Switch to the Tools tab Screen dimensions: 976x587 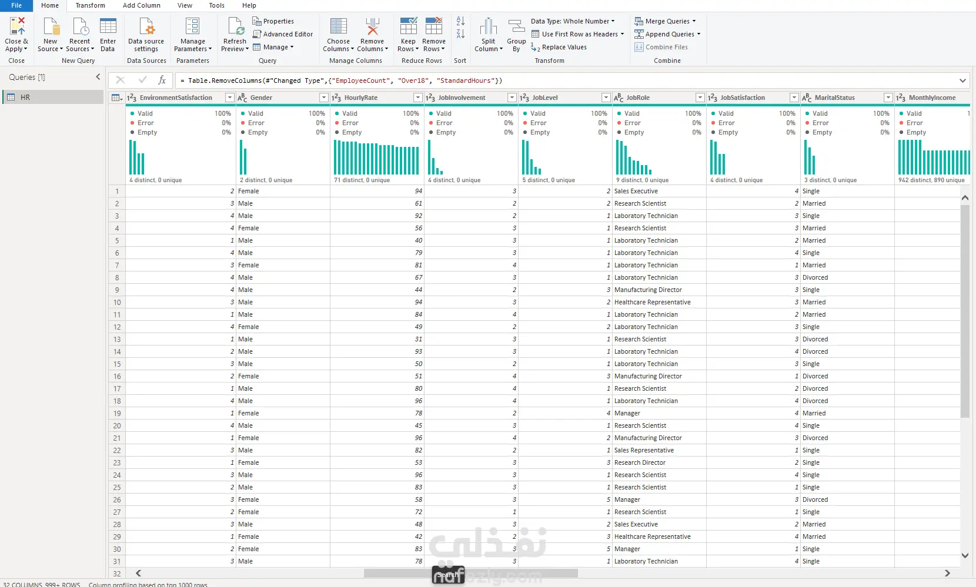[217, 5]
